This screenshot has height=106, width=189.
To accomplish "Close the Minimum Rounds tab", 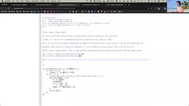I will (x=78, y=5).
